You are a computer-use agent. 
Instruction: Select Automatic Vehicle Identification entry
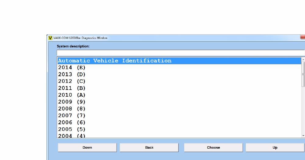(115, 61)
